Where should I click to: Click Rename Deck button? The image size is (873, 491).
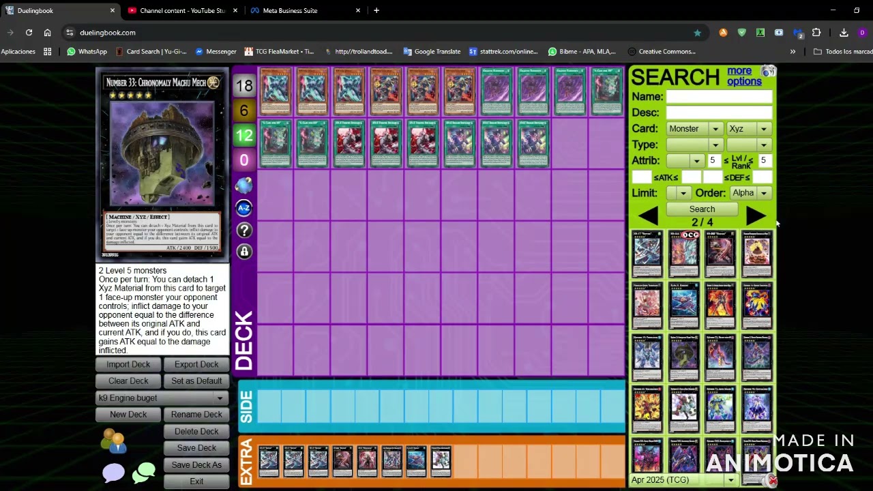[x=196, y=414]
